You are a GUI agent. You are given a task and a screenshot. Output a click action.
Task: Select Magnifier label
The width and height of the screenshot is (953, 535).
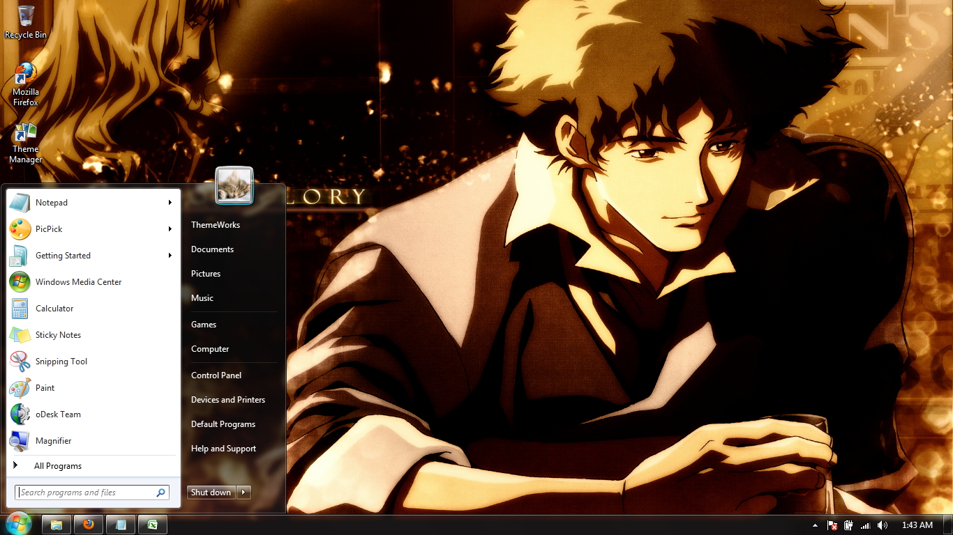(x=54, y=441)
